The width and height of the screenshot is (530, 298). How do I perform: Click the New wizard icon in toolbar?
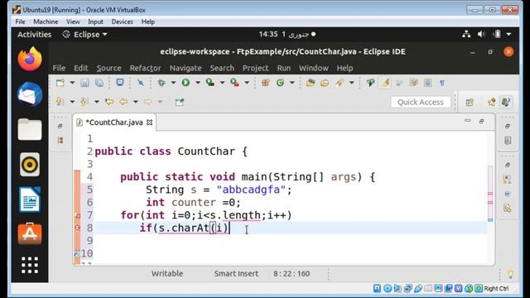[x=60, y=83]
